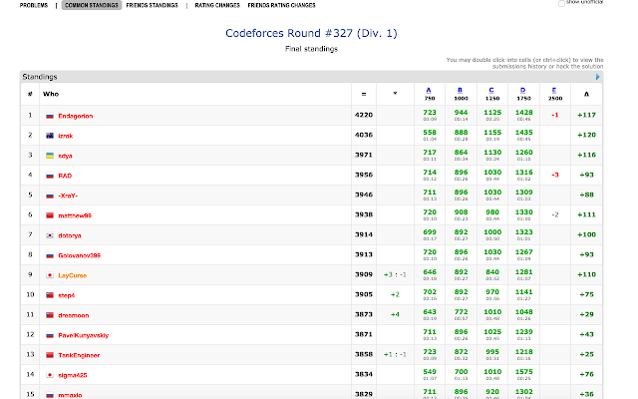Click the Chinese flag next to matthew99
Screen dimensions: 638x399
(x=50, y=215)
